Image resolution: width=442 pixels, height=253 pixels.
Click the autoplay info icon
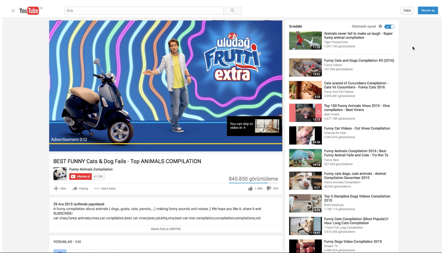[380, 27]
